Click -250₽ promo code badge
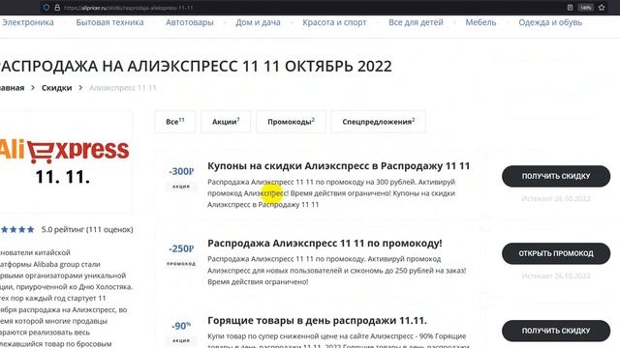The width and height of the screenshot is (620, 348). [181, 248]
